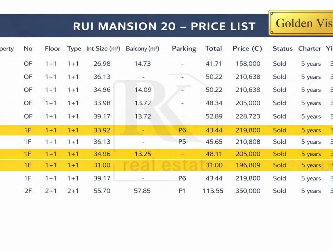This screenshot has height=250, width=333.
Task: Select the Price (€) column header
Action: coord(247,49)
